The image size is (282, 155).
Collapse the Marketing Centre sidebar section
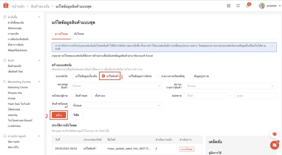39,82
